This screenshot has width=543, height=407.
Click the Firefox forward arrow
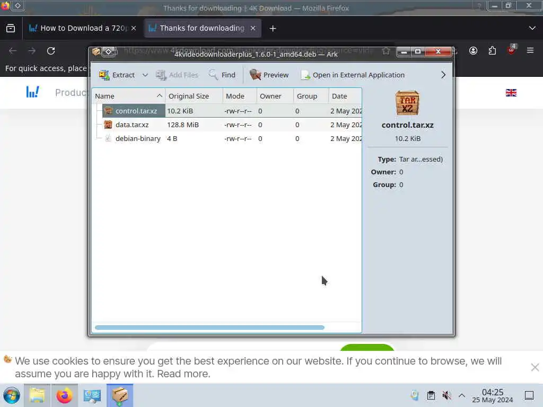tap(32, 51)
